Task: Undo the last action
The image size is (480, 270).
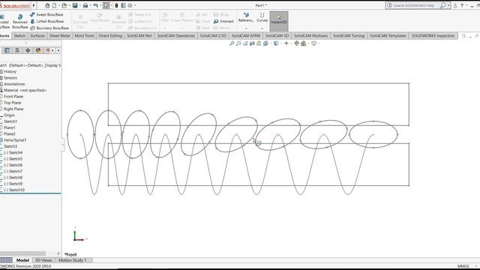Action: click(95, 5)
